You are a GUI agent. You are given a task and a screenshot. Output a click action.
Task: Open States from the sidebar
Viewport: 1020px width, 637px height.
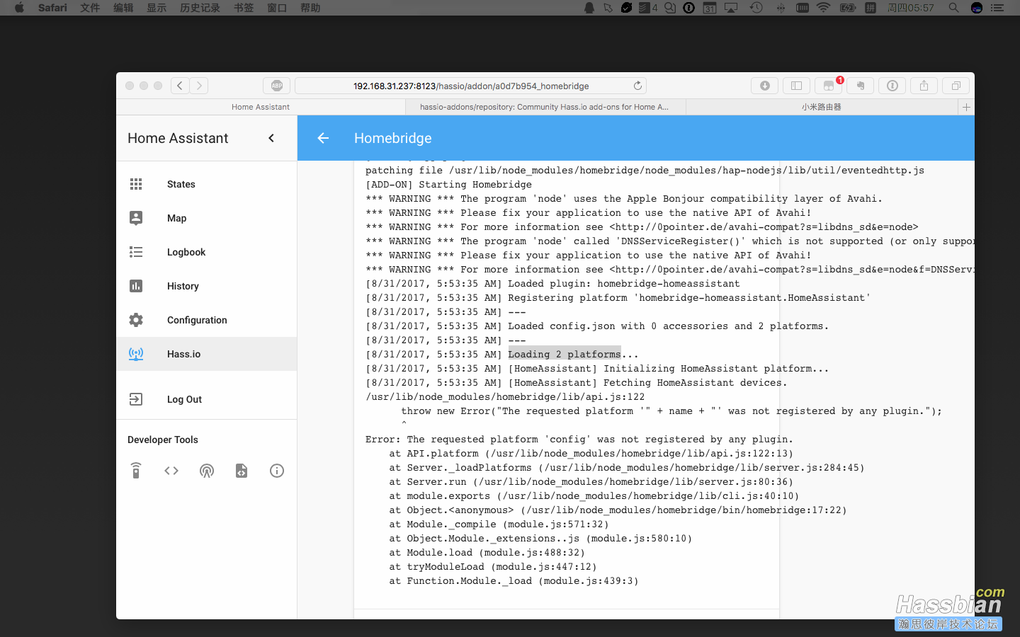coord(206,184)
